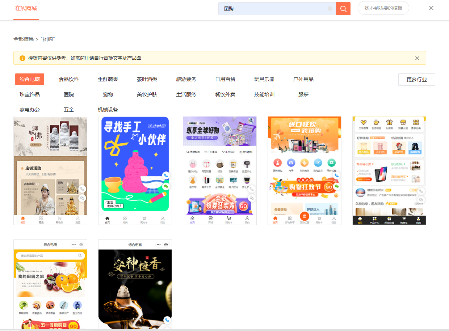The image size is (449, 331).
Task: Click the orange gift icon in the cross-border template footer
Action: [x=305, y=216]
